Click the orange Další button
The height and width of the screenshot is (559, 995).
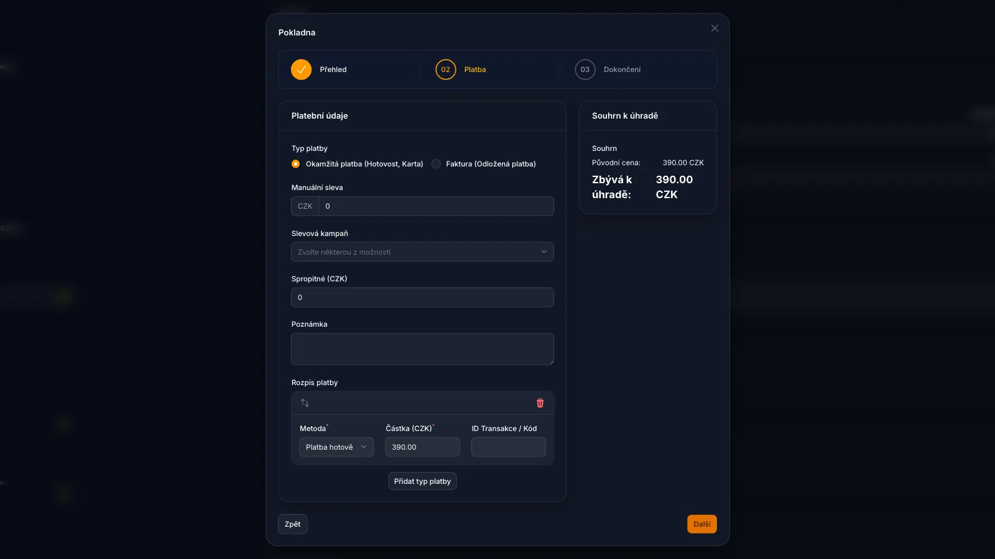[x=701, y=524]
